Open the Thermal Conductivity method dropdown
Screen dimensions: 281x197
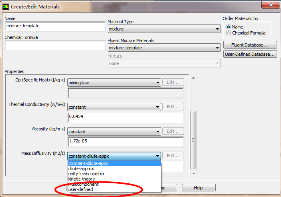coord(114,107)
